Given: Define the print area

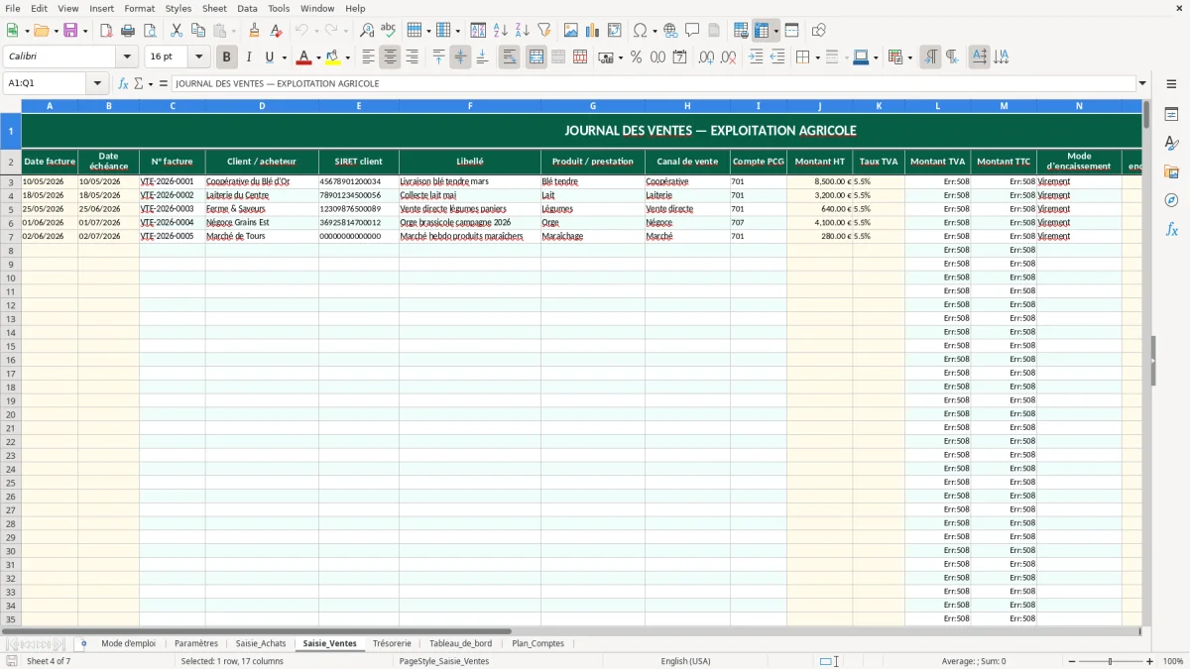Looking at the screenshot, I should click(x=741, y=31).
